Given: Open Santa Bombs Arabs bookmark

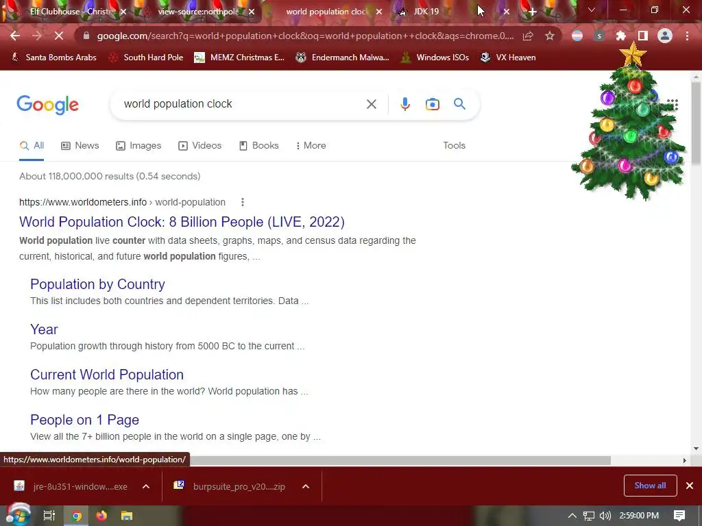Looking at the screenshot, I should pyautogui.click(x=53, y=58).
